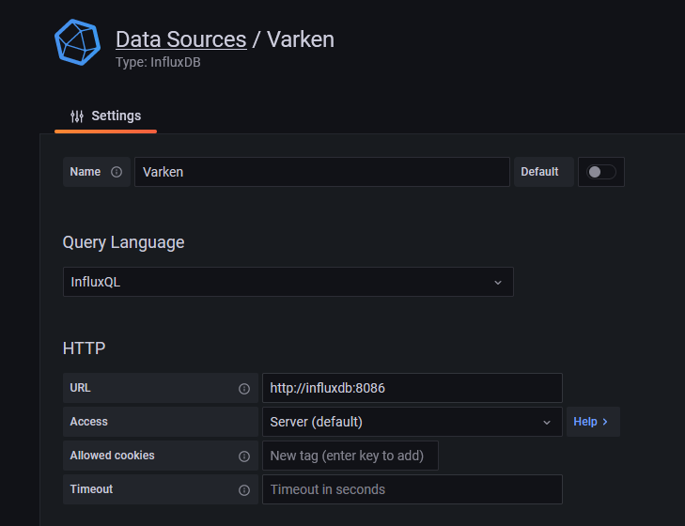Toggle the Default data source switch

tap(601, 172)
